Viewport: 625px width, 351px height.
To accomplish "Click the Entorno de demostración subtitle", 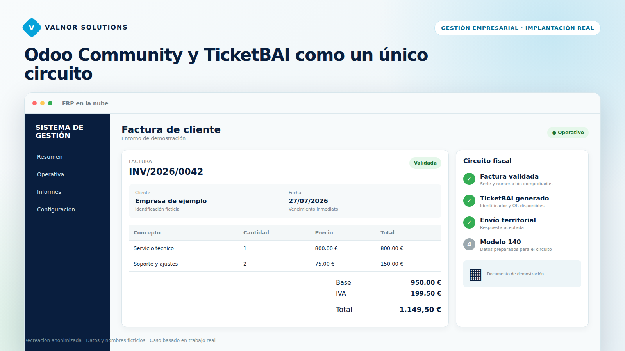I will click(x=154, y=138).
